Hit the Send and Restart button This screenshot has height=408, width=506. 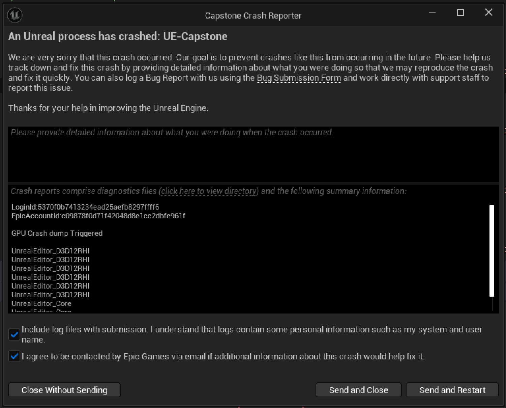click(x=452, y=390)
